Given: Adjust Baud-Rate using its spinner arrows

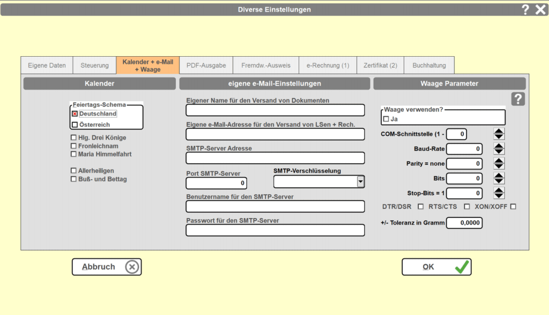Looking at the screenshot, I should pyautogui.click(x=499, y=149).
